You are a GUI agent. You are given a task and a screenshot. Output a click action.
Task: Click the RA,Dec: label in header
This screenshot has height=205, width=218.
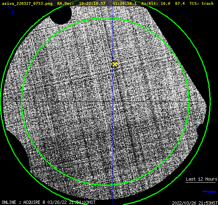65,4
